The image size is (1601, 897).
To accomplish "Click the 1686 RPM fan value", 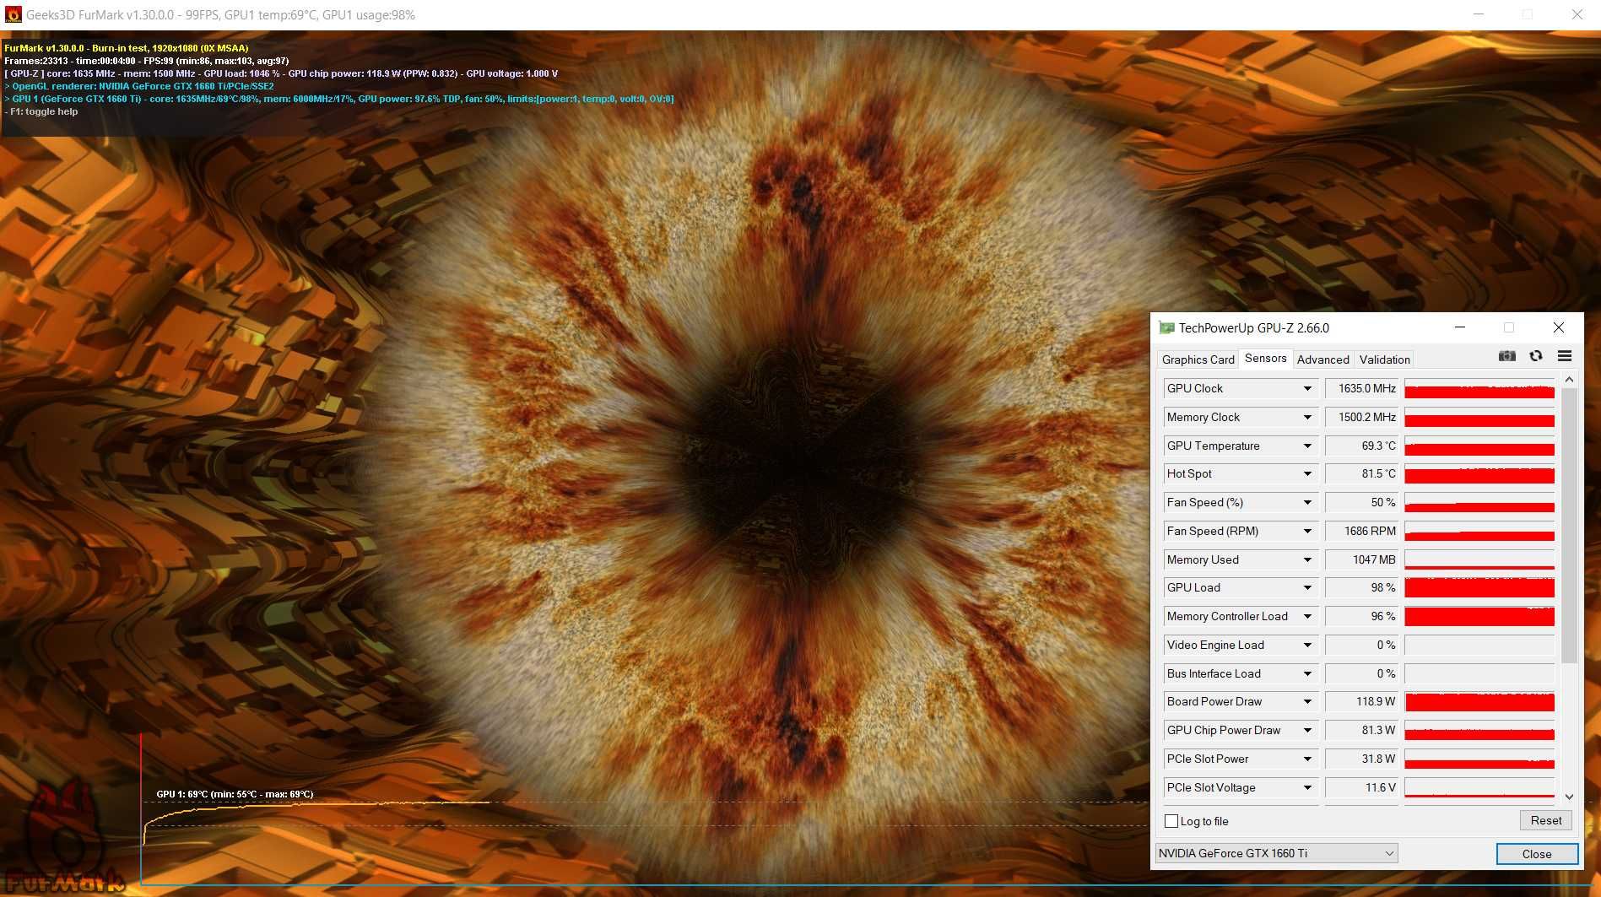I will click(1361, 531).
